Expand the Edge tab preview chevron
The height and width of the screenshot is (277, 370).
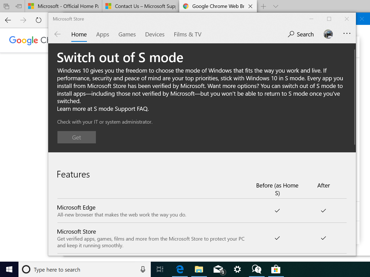coord(276,6)
